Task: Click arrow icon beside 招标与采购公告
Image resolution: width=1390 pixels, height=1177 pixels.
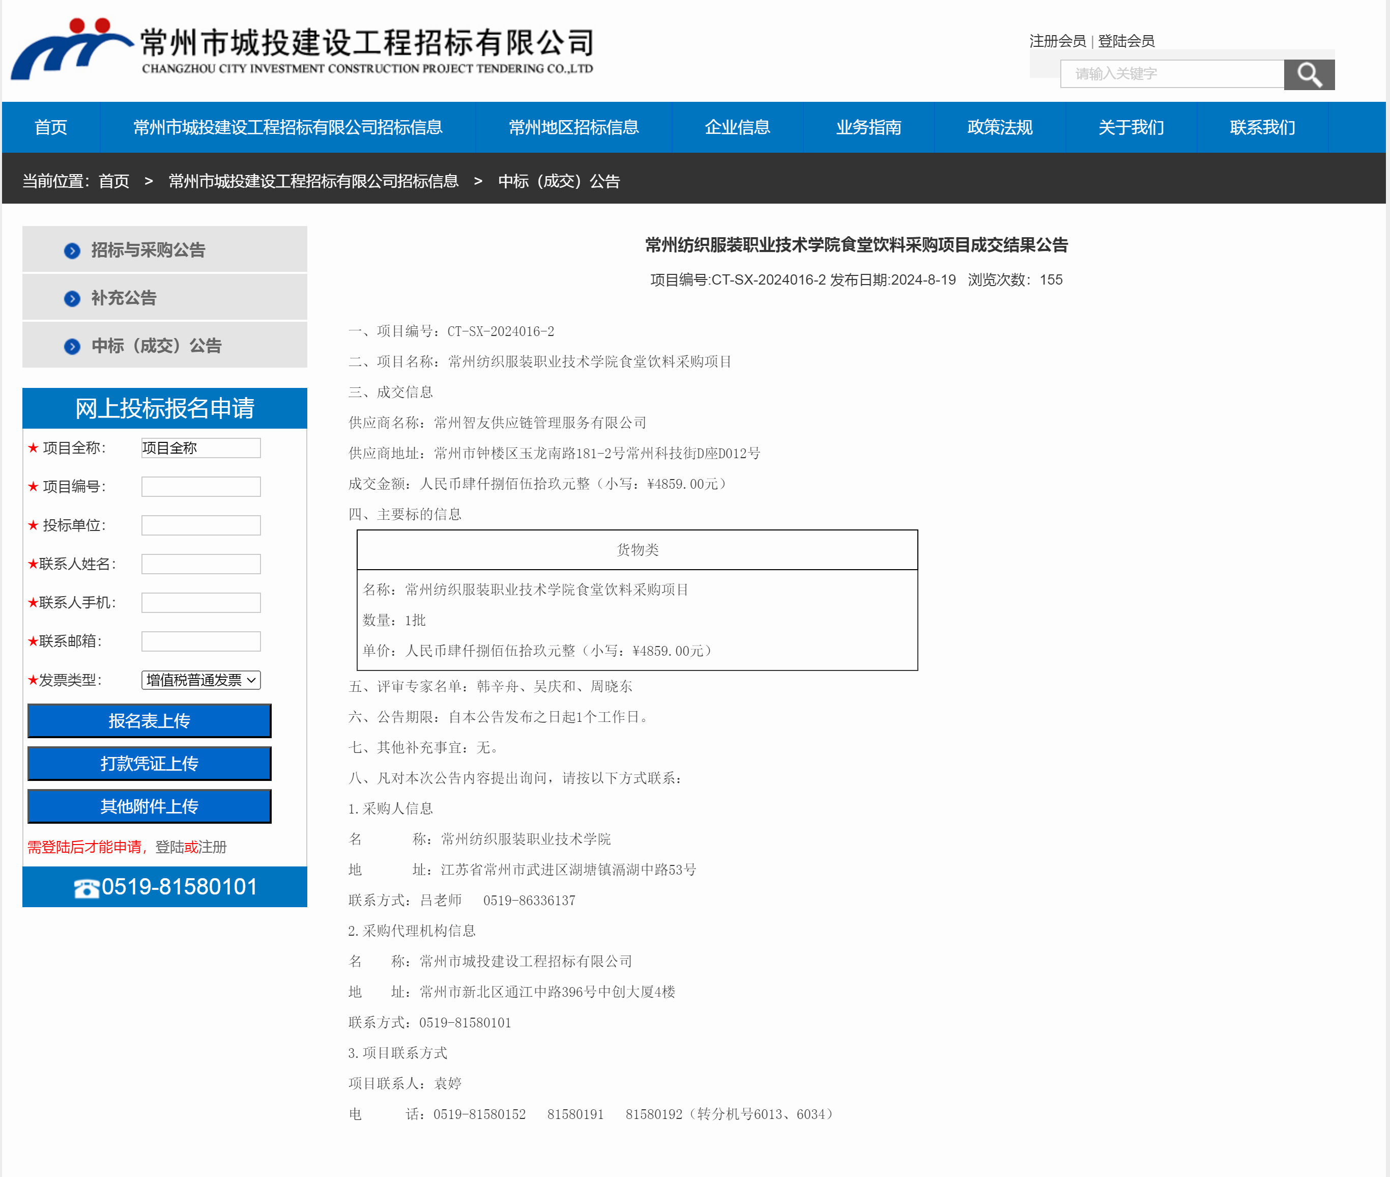Action: (72, 251)
